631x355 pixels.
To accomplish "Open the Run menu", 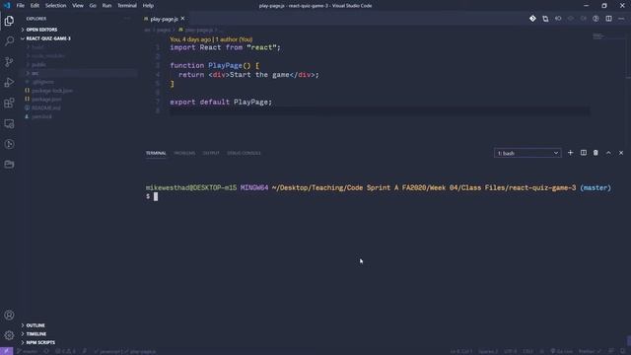I will pyautogui.click(x=106, y=6).
